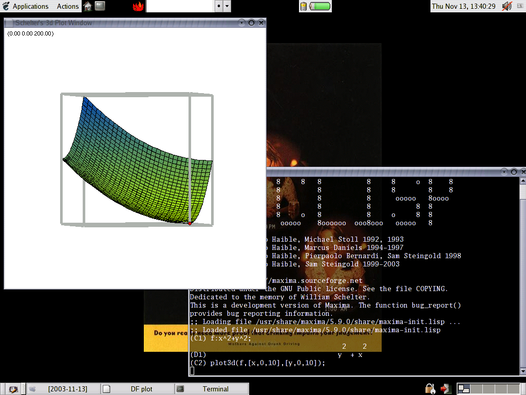Toggle the muted volume speaker icon
The image size is (526, 395).
point(506,6)
